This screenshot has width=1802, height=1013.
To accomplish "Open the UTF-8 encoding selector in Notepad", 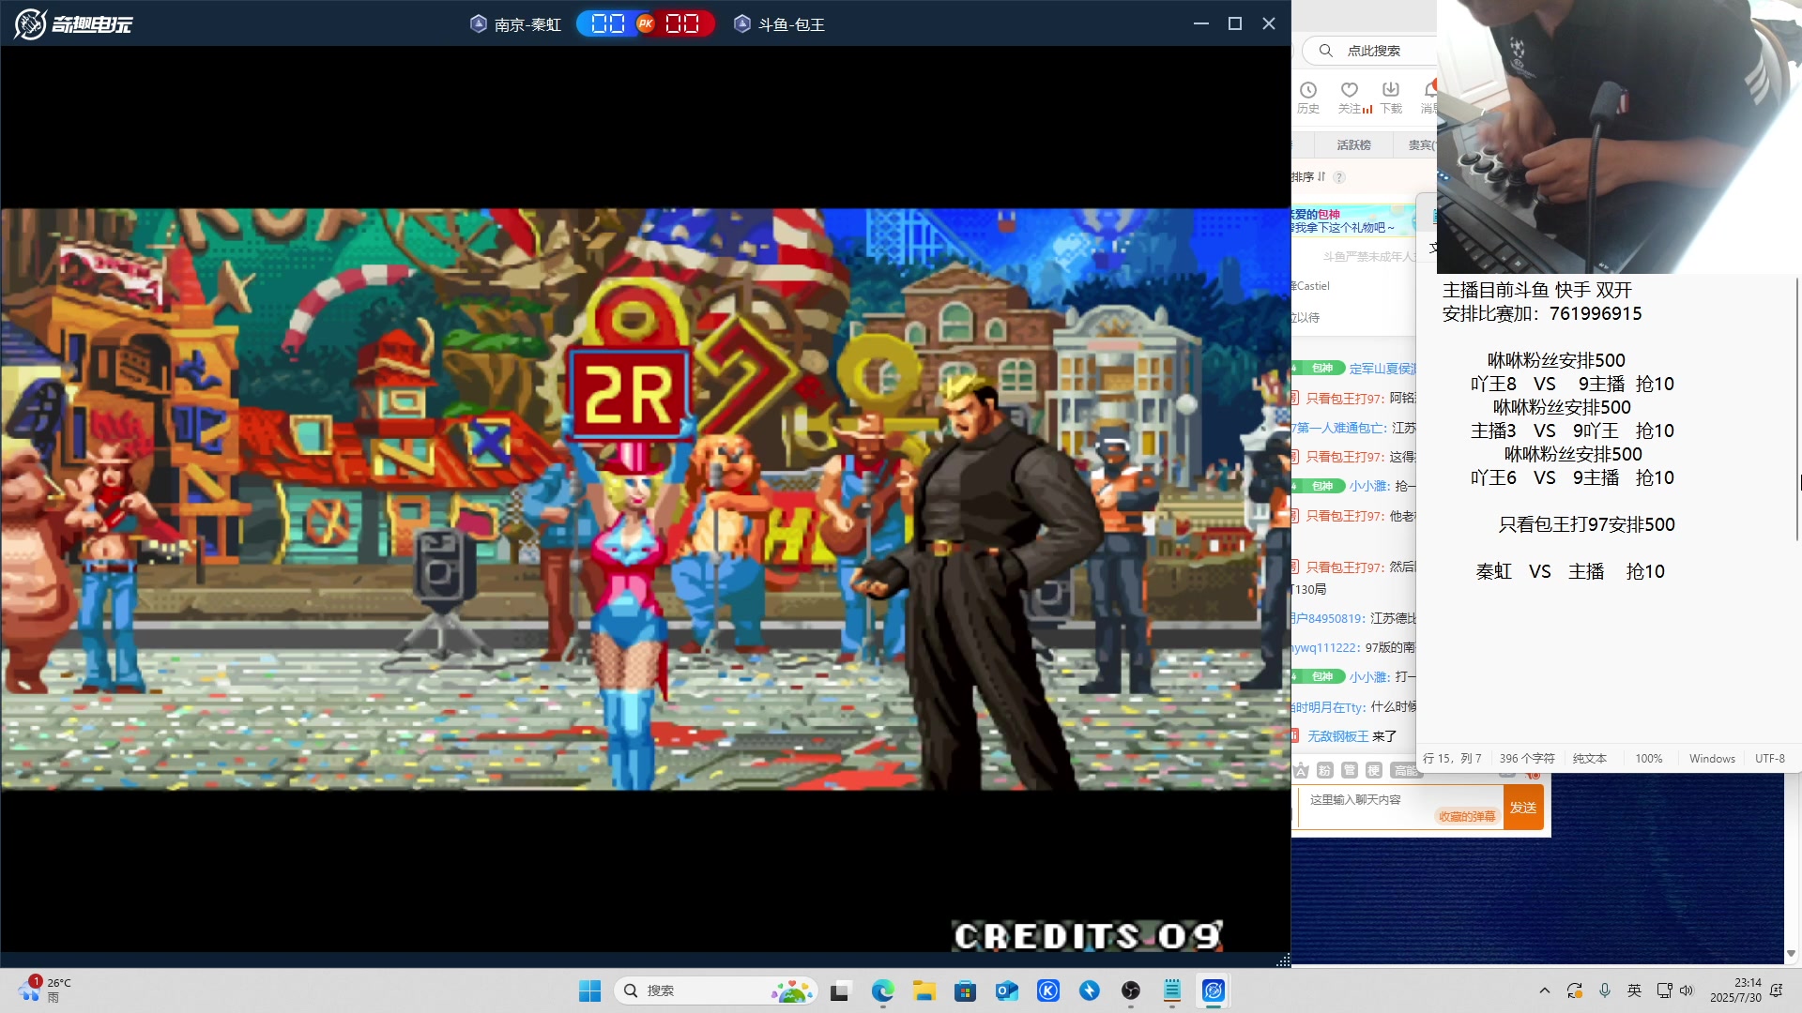I will pos(1770,759).
